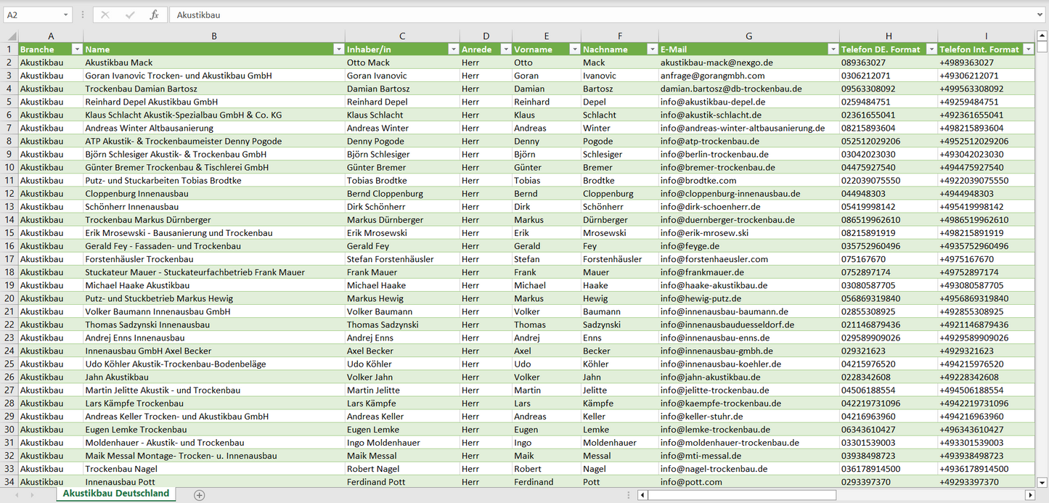Open the Branche column filter dropdown
Viewport: 1049px width, 503px height.
click(77, 49)
